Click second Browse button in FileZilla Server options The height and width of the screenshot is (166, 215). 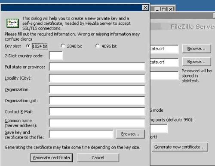pos(197,62)
